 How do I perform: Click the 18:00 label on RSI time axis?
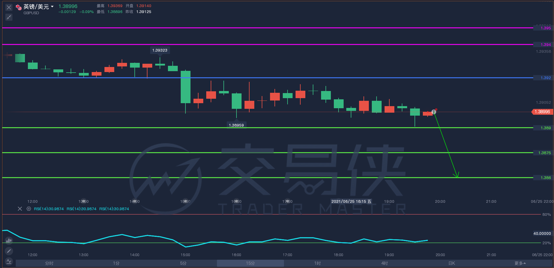tap(338, 255)
